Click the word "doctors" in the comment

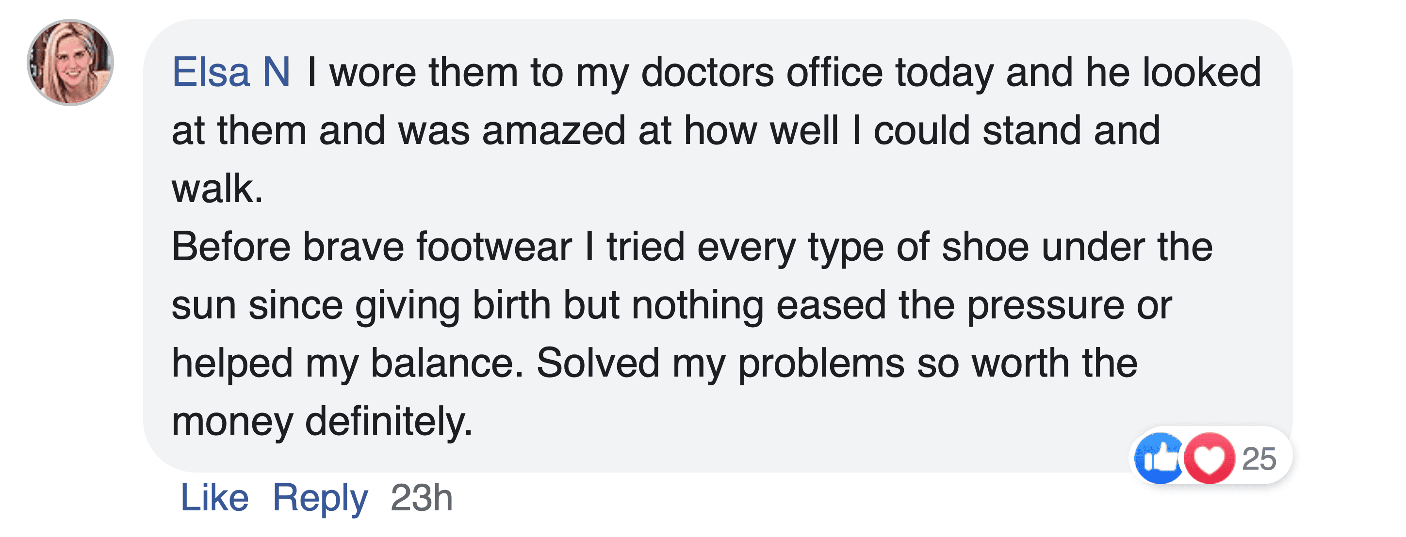point(707,72)
